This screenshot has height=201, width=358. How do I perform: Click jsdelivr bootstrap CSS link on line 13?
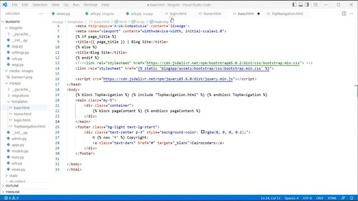(x=223, y=63)
